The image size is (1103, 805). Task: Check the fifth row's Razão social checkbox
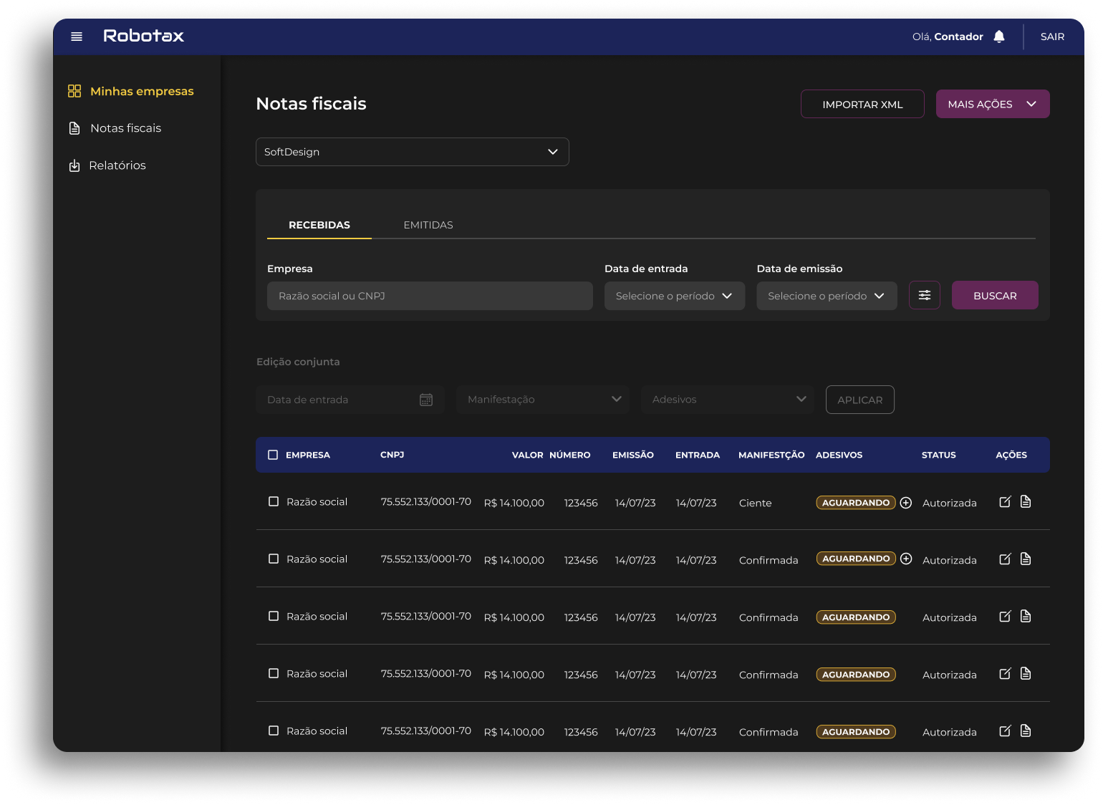pyautogui.click(x=274, y=731)
